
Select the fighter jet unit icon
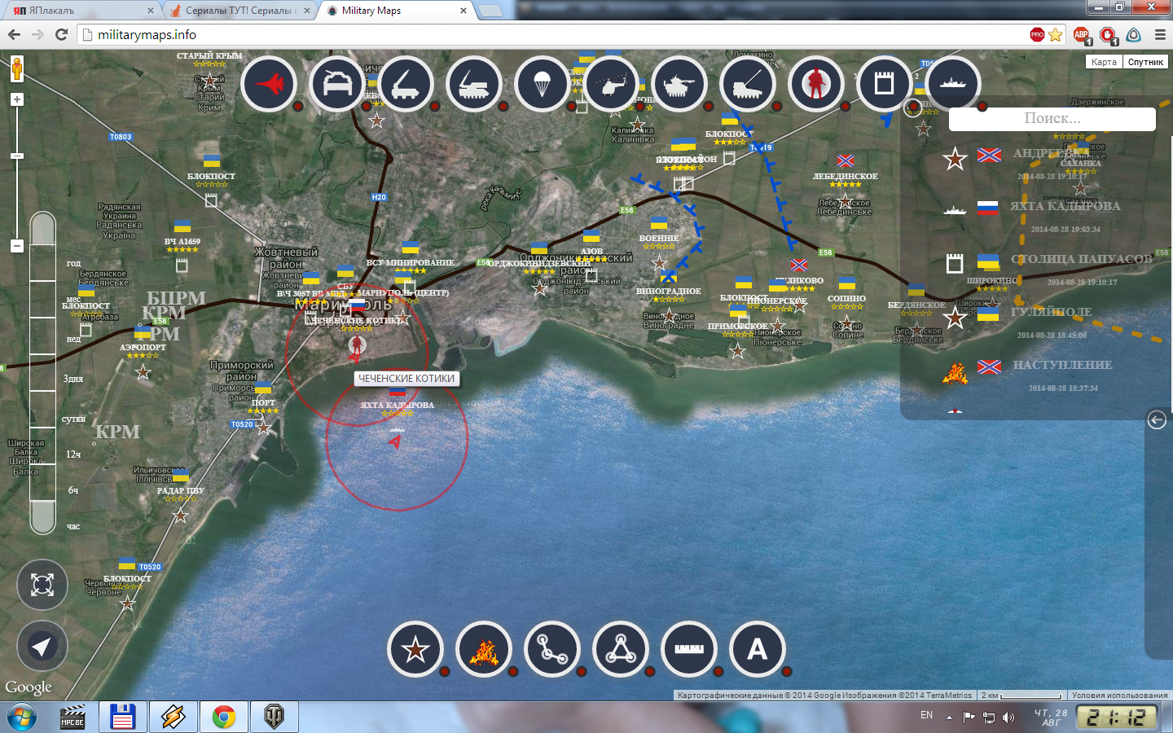point(269,83)
